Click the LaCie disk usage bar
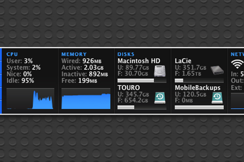The width and height of the screenshot is (244, 162). 199,80
